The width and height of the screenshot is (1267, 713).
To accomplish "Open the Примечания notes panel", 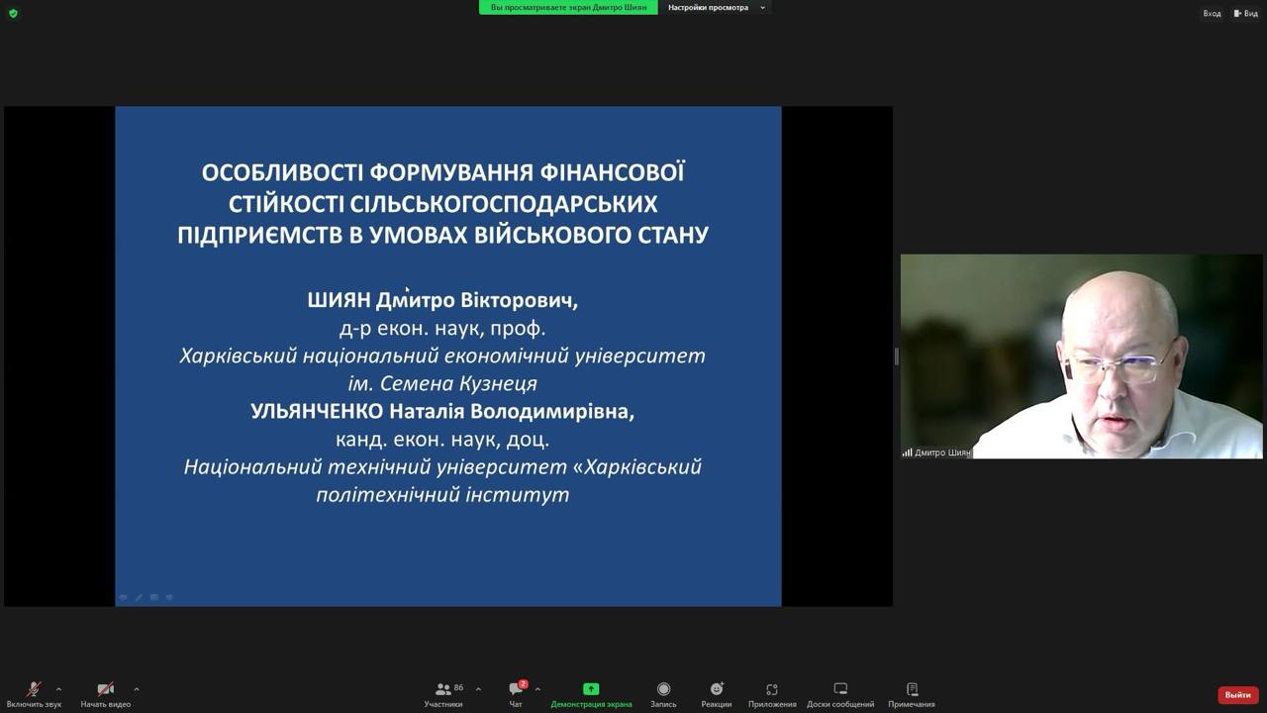I will point(912,694).
